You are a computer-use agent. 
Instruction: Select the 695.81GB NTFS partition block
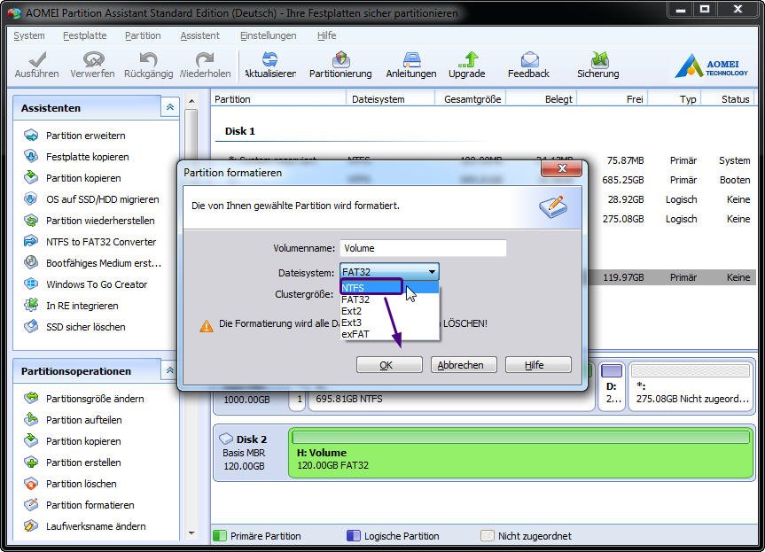[x=451, y=399]
